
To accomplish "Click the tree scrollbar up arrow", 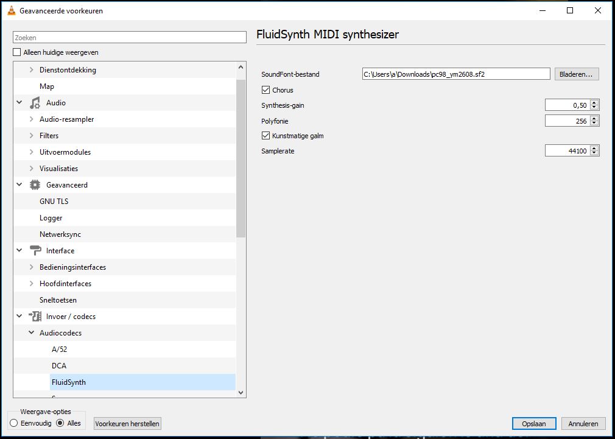I will tap(241, 67).
